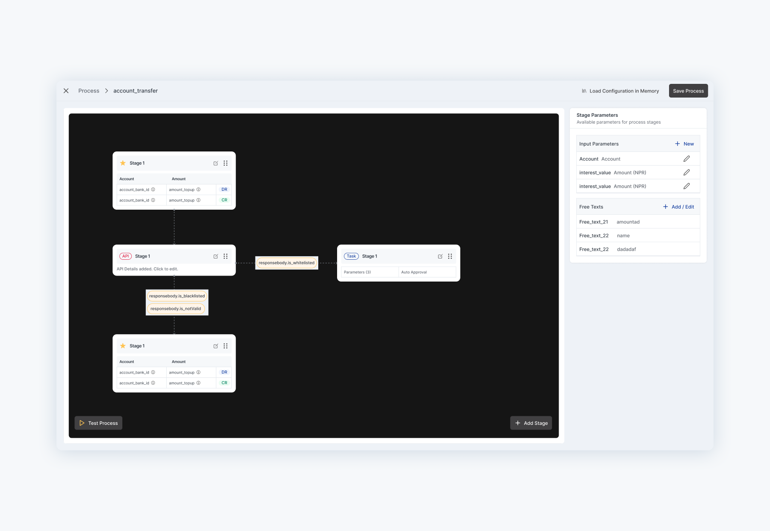
Task: Click the Add Stage button
Action: (x=531, y=423)
